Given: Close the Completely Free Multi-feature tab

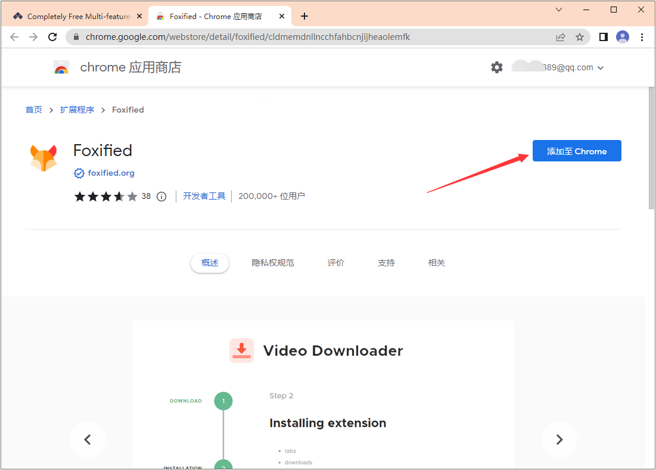Looking at the screenshot, I should (139, 16).
